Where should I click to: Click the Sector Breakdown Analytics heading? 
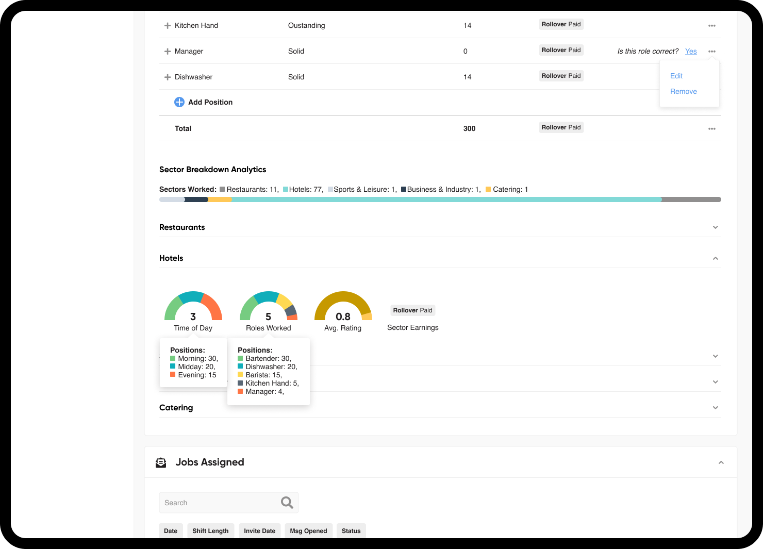point(213,170)
